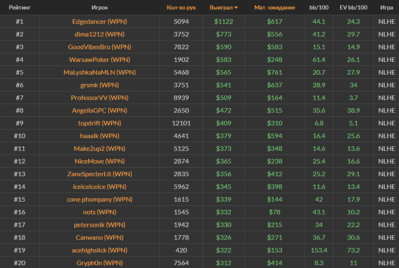Open player grsmk (WPN) profile
Screen dimensions: 399x268
[x=100, y=85]
